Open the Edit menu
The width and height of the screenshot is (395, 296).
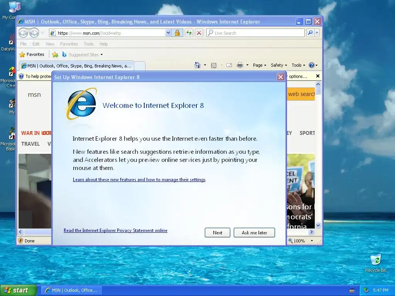pos(36,44)
